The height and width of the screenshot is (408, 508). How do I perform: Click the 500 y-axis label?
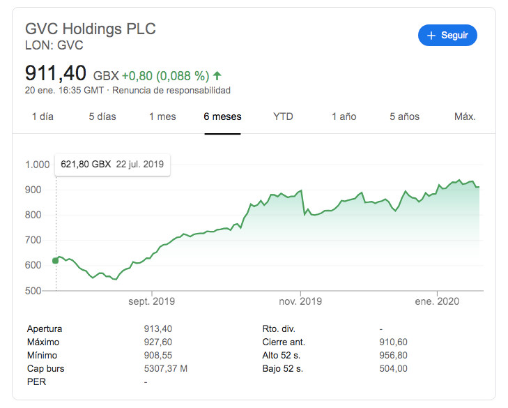(x=33, y=291)
